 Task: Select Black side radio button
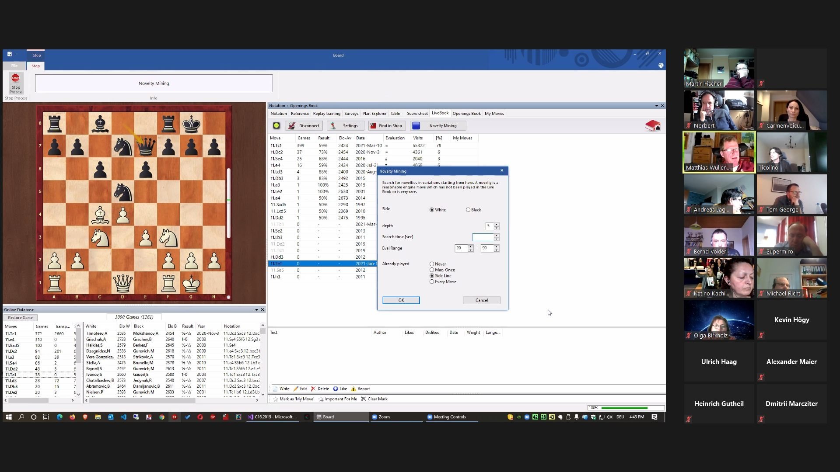coord(468,210)
